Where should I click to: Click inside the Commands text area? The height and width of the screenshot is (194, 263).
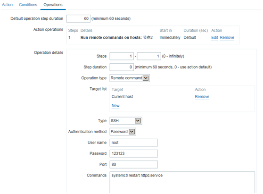(x=182, y=182)
